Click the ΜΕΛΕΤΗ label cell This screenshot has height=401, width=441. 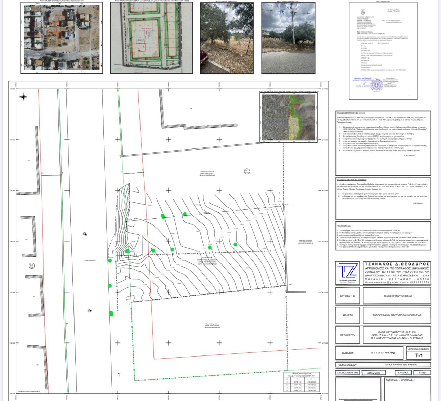coord(348,315)
